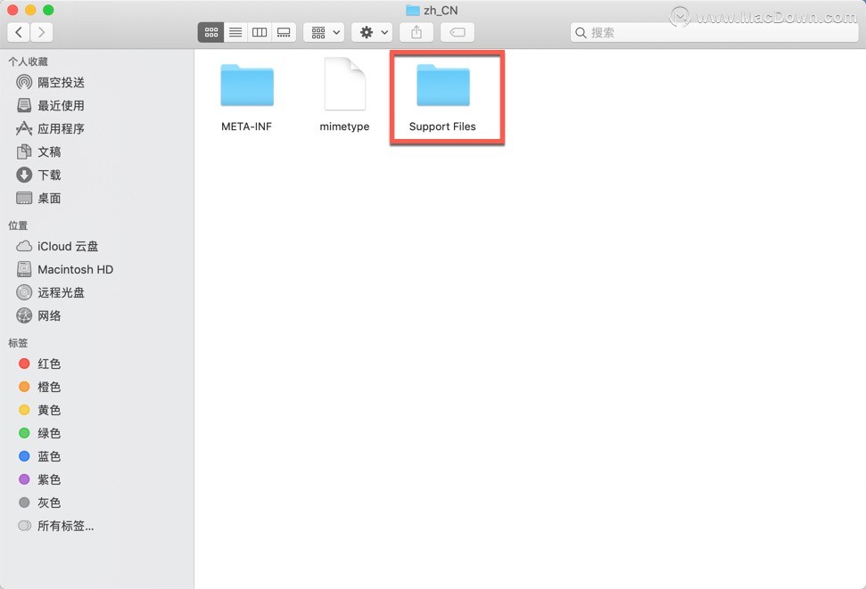Click the Share toolbar button
Viewport: 866px width, 589px height.
(417, 33)
